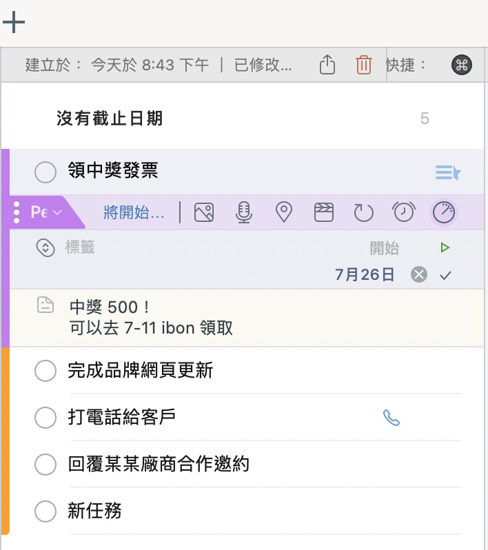Open the 將開始... start date option
Image resolution: width=488 pixels, height=550 pixels.
134,212
